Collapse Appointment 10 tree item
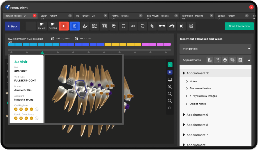The width and height of the screenshot is (258, 150). tap(184, 73)
